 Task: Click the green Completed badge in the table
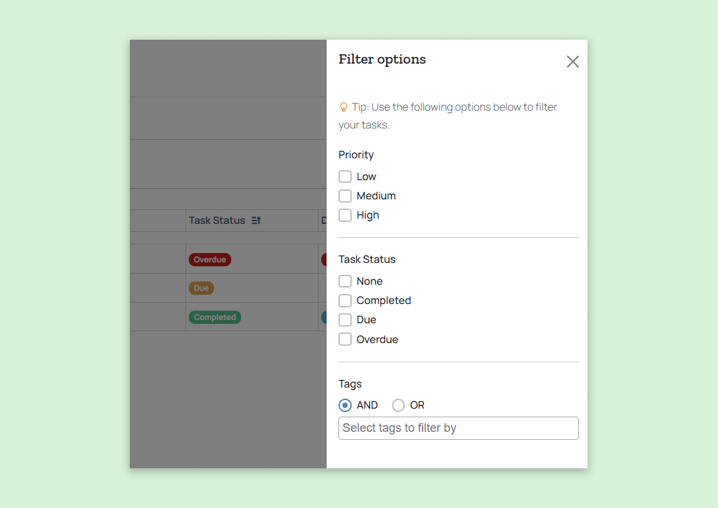pyautogui.click(x=215, y=317)
